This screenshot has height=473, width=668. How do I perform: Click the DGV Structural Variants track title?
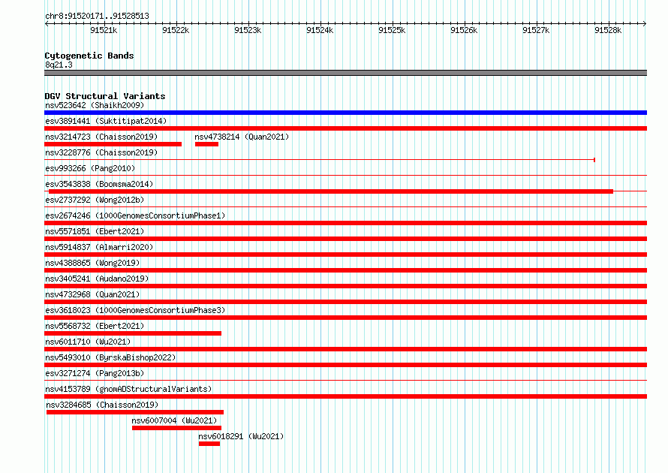click(105, 96)
